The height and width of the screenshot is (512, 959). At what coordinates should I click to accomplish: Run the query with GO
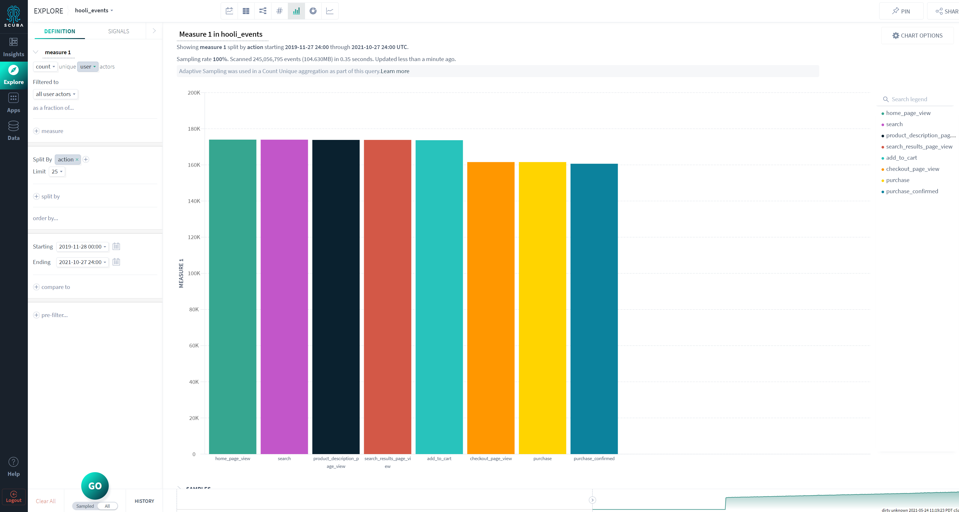[x=95, y=486]
